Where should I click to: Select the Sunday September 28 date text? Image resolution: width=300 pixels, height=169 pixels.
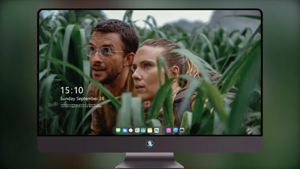(82, 99)
